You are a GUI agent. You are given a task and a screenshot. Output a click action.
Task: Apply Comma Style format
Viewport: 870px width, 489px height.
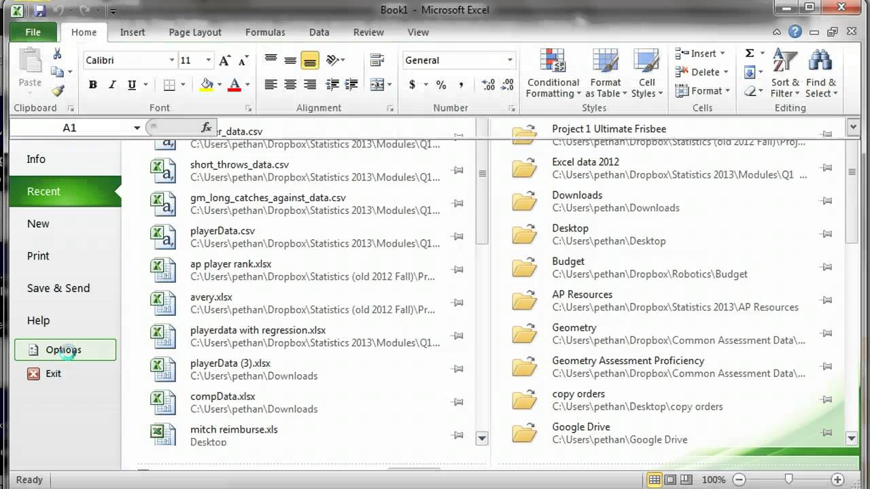tap(461, 85)
